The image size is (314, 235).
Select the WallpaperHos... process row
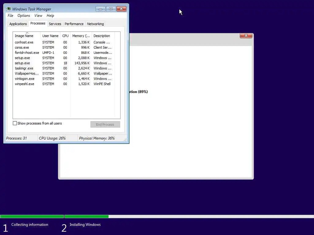[64, 73]
